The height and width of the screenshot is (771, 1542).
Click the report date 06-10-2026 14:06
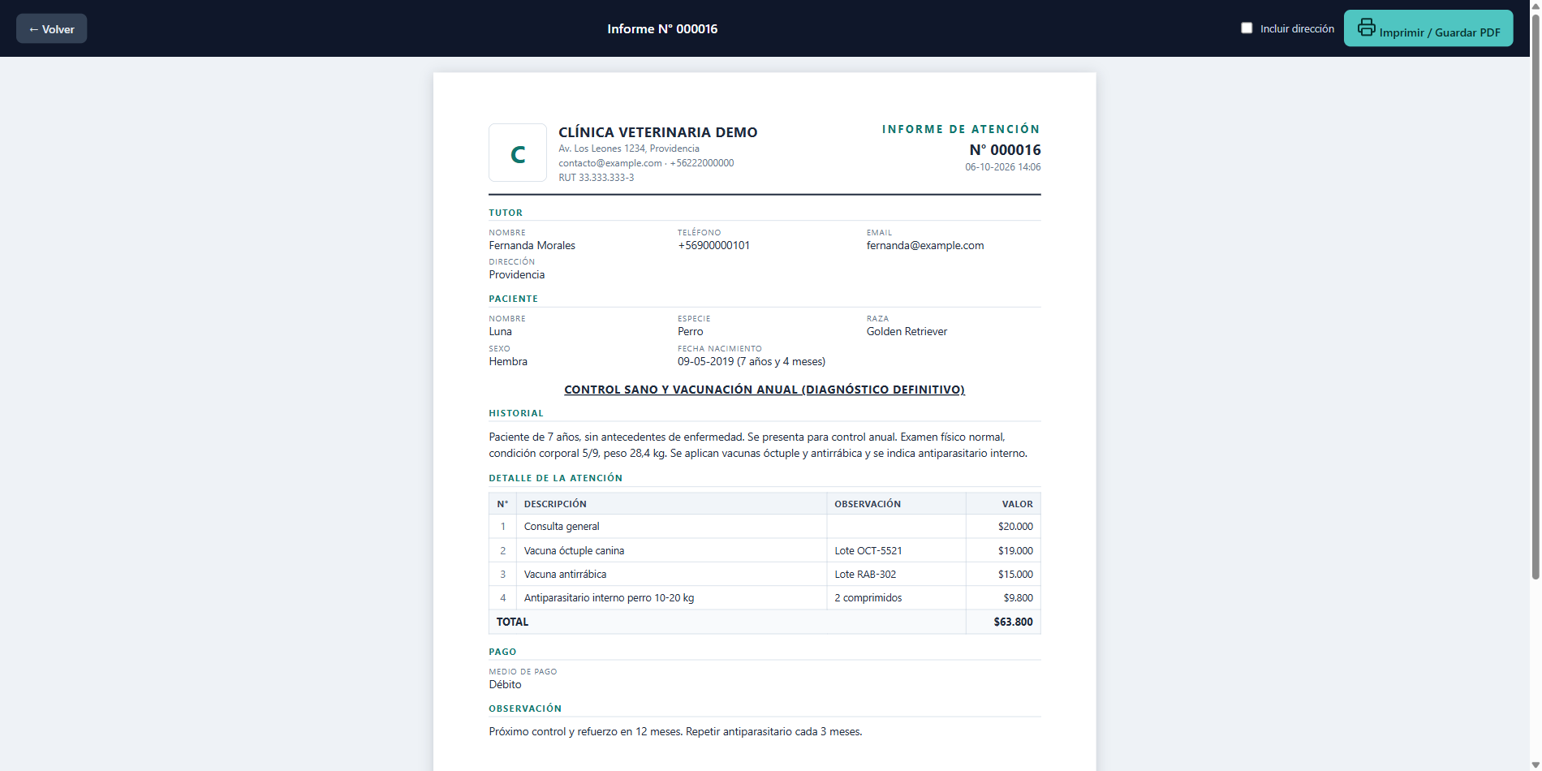[1002, 167]
